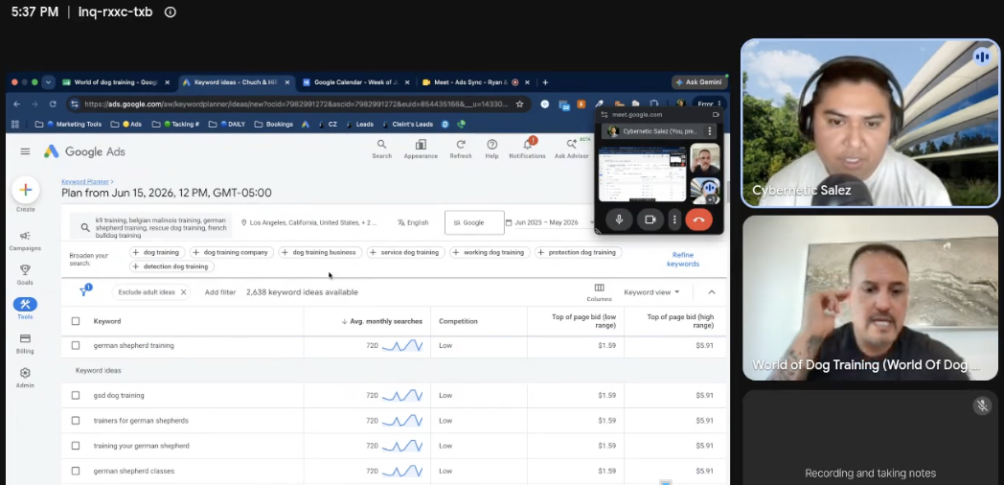This screenshot has width=1004, height=485.
Task: Click the Refresh icon in Google Ads
Action: point(461,149)
